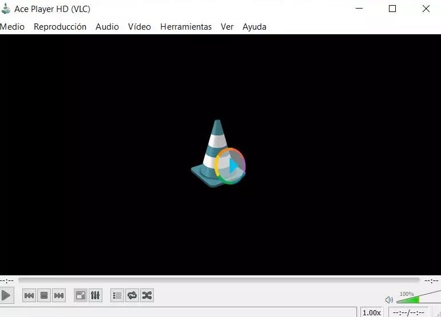Open the Ver menu
441x317 pixels.
tap(227, 27)
